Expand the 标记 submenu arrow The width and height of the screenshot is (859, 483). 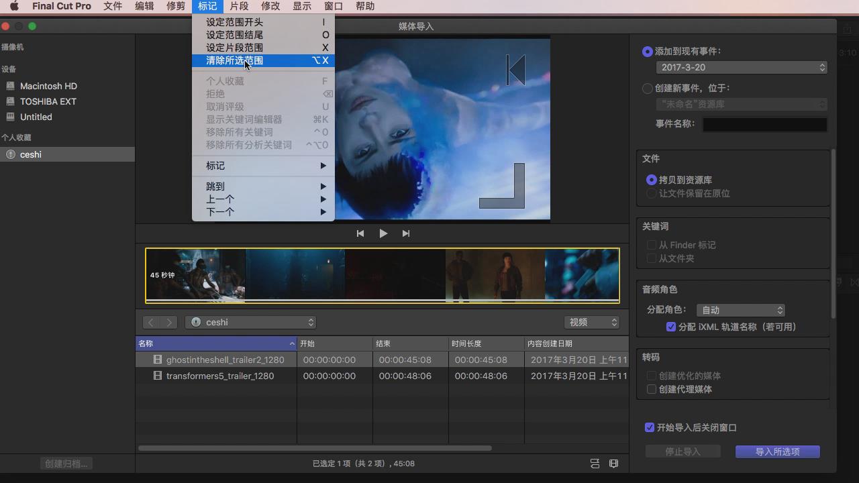pos(323,166)
